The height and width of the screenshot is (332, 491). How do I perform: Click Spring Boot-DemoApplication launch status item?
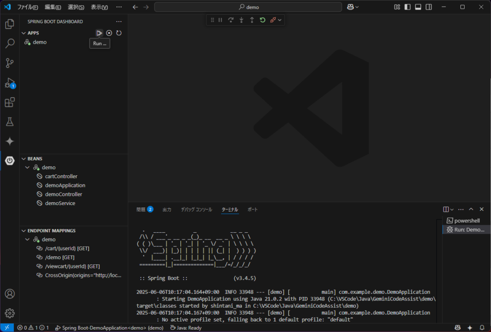coord(109,328)
